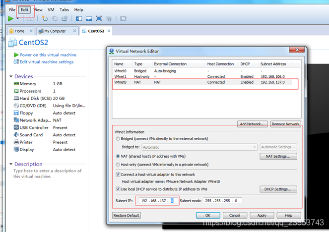Open NAT Settings dialog button
This screenshot has width=329, height=232.
tap(278, 156)
